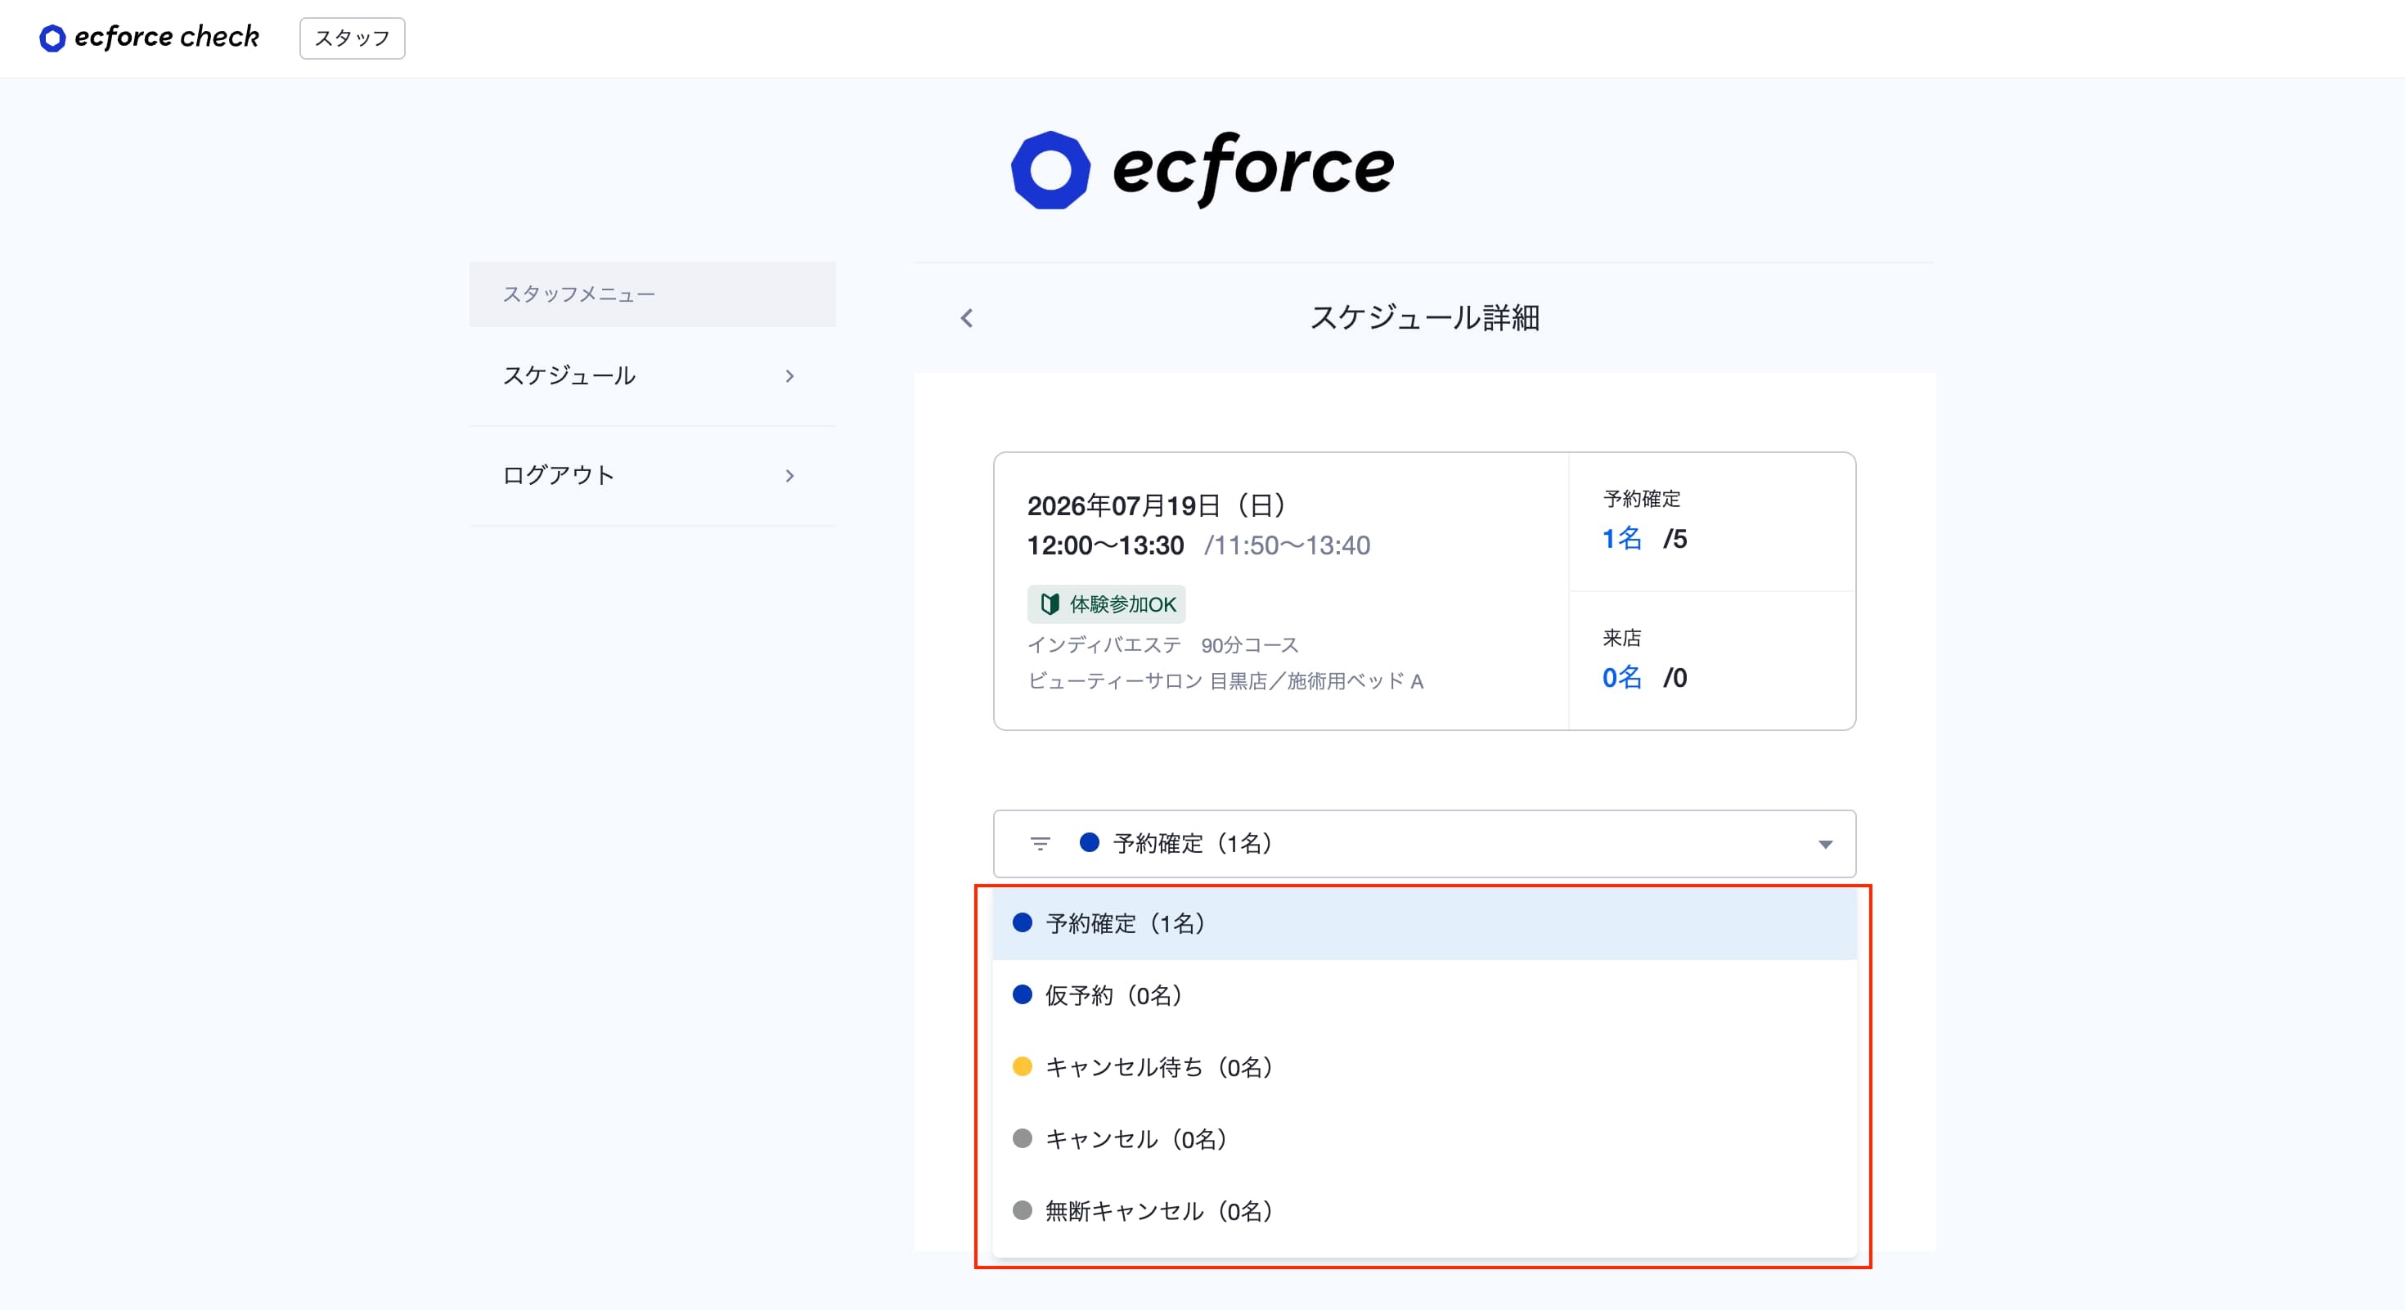Click the スタッフ badge button
Viewport: 2405px width, 1310px height.
352,38
